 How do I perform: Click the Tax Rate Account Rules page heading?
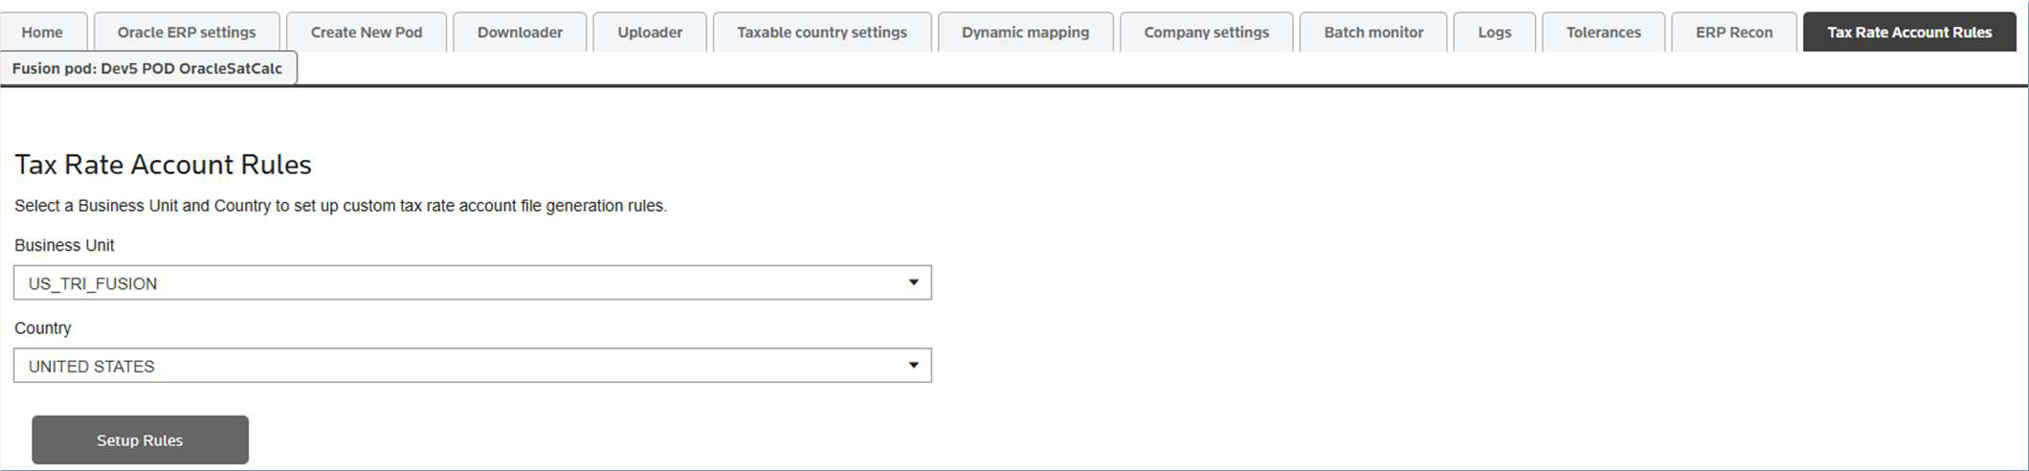[164, 165]
